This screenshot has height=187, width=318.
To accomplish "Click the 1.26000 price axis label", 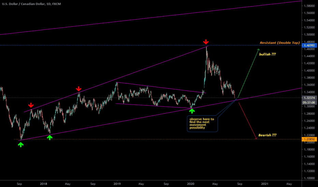I will pyautogui.click(x=309, y=121).
